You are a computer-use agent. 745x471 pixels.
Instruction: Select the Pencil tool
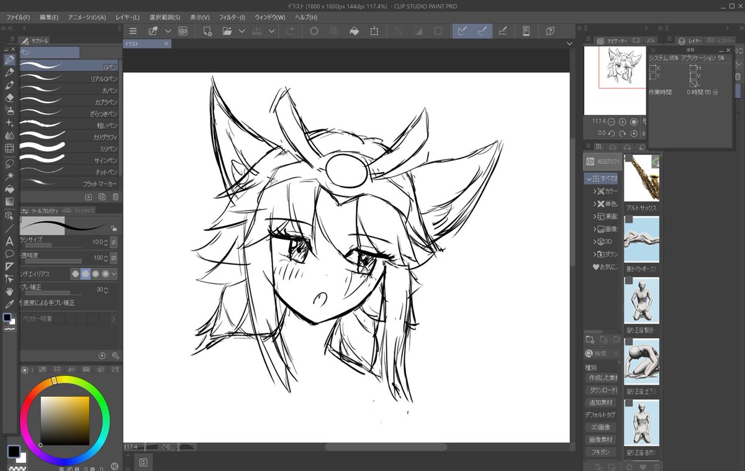coord(9,73)
